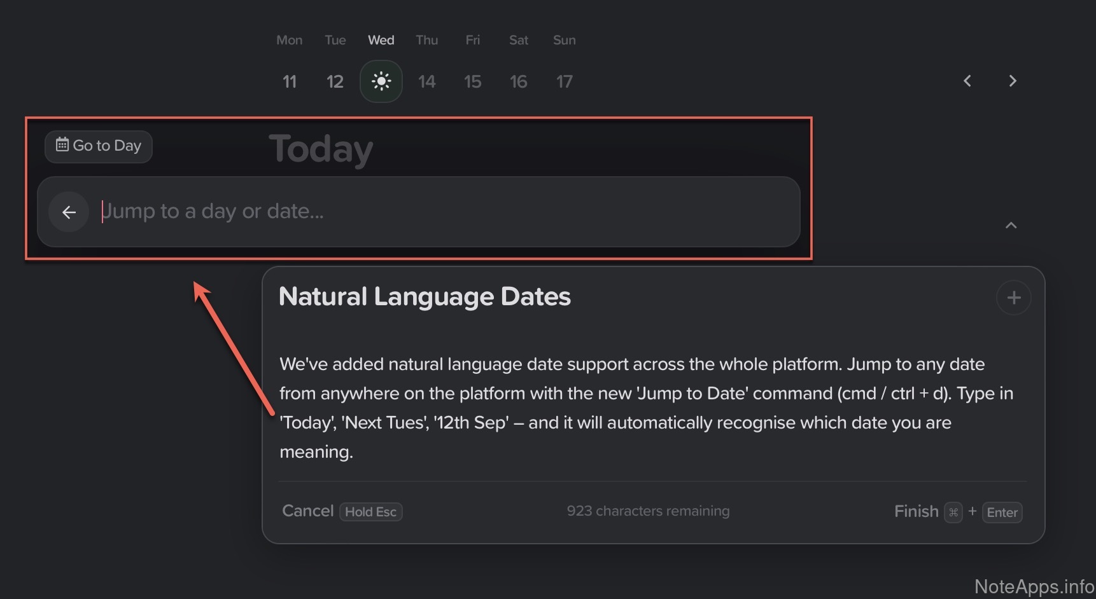Select Sunday the 17th
Image resolution: width=1096 pixels, height=599 pixels.
coord(564,81)
